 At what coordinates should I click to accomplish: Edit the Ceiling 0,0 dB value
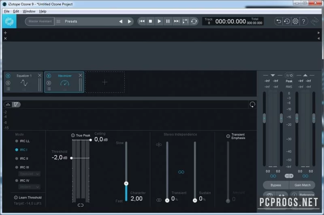(x=101, y=139)
